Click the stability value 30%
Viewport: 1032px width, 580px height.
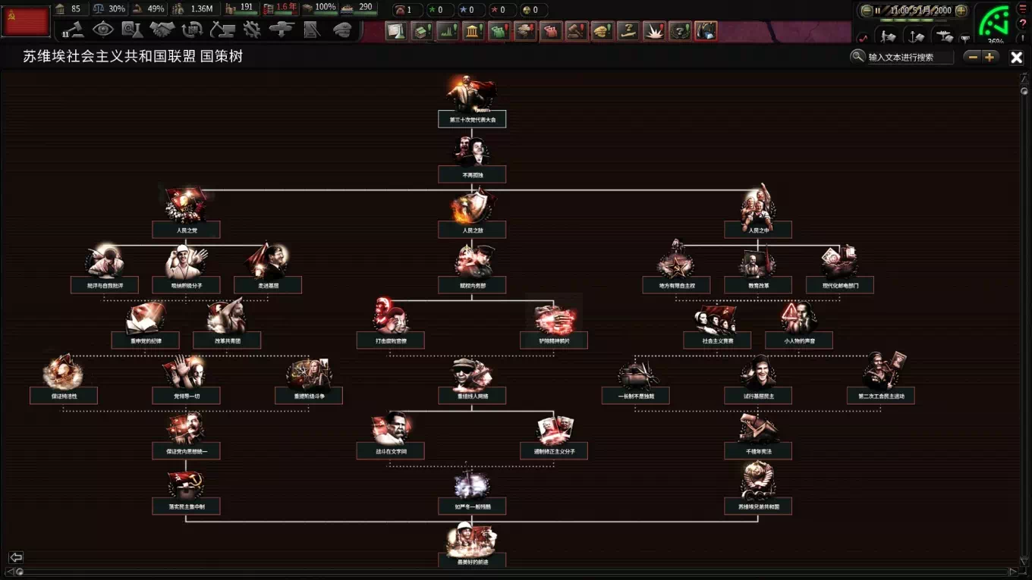(117, 8)
